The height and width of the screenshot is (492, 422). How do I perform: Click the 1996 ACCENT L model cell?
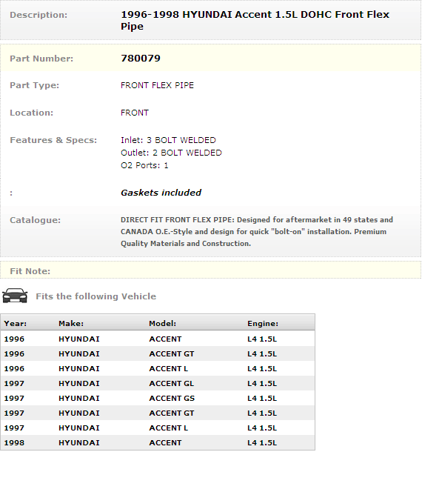click(168, 369)
